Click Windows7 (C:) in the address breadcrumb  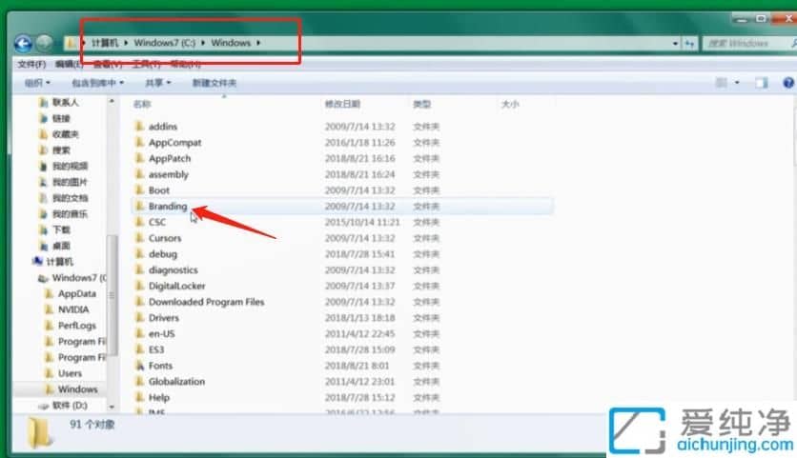(x=164, y=43)
